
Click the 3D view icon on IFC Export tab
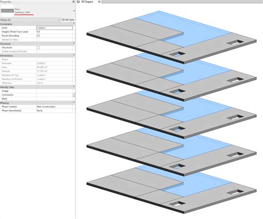click(79, 2)
